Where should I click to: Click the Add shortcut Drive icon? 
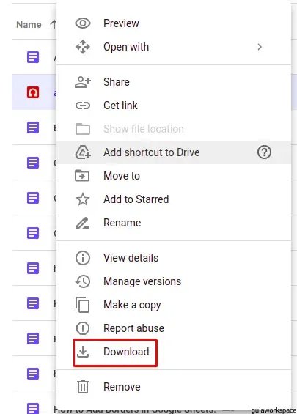(83, 152)
